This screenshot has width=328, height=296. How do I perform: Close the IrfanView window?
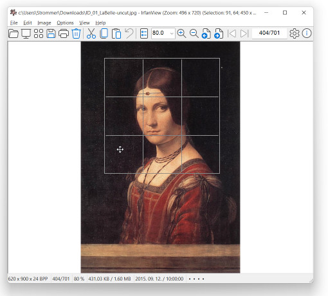tap(304, 13)
